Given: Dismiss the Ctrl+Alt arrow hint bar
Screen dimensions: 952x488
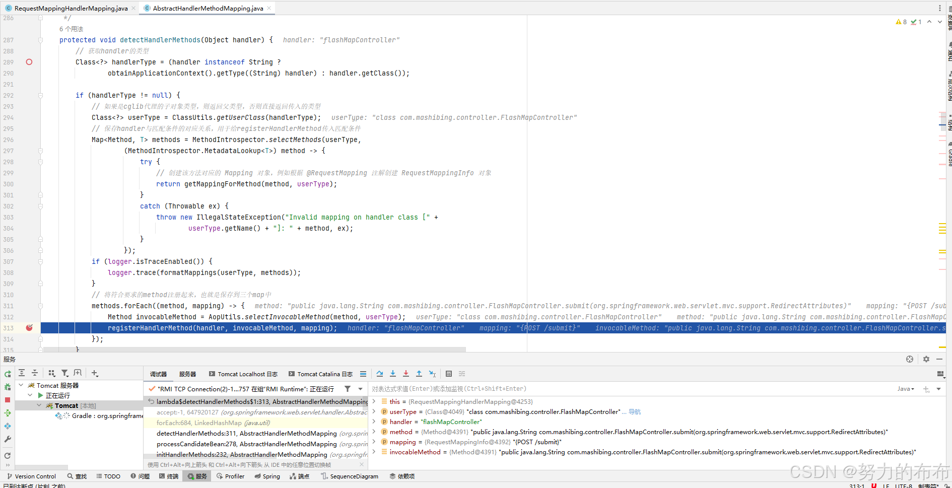Looking at the screenshot, I should 362,464.
